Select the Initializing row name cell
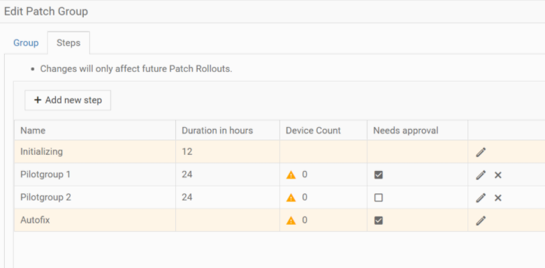Screen dimensions: 545x268 (x=95, y=151)
